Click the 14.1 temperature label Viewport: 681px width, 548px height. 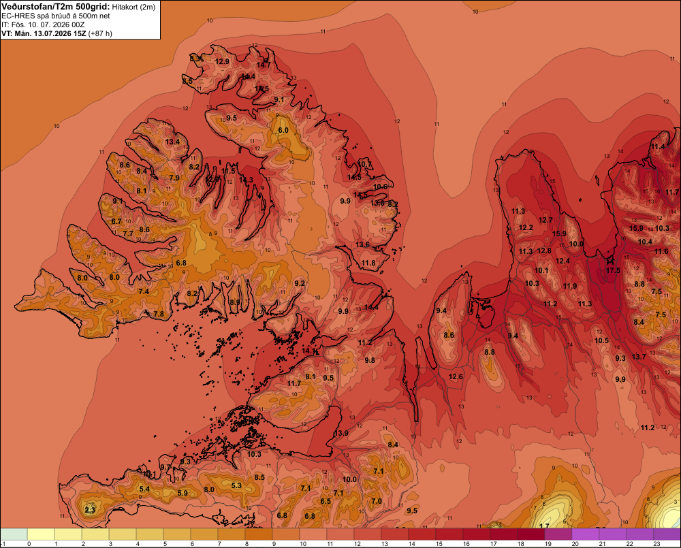pos(308,351)
